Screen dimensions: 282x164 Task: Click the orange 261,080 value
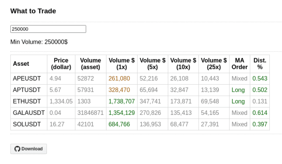[x=119, y=78]
